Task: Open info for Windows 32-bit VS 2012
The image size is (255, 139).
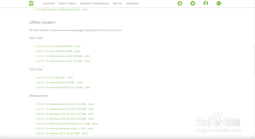Action: pos(91,114)
